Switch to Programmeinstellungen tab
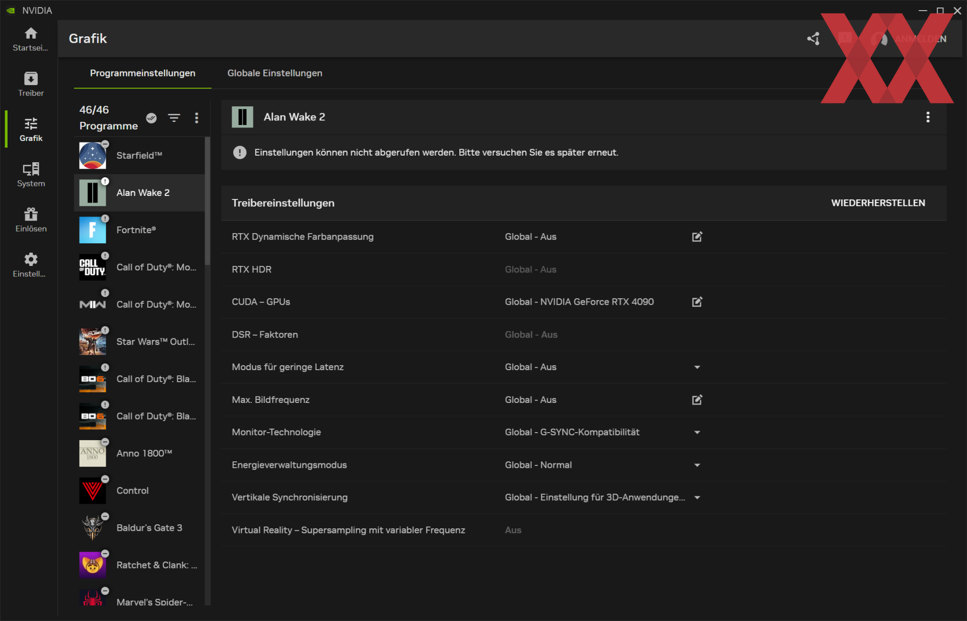This screenshot has height=621, width=967. 143,74
